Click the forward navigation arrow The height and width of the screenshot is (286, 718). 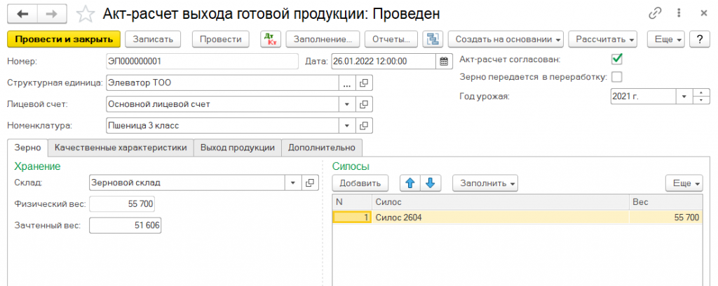click(49, 14)
